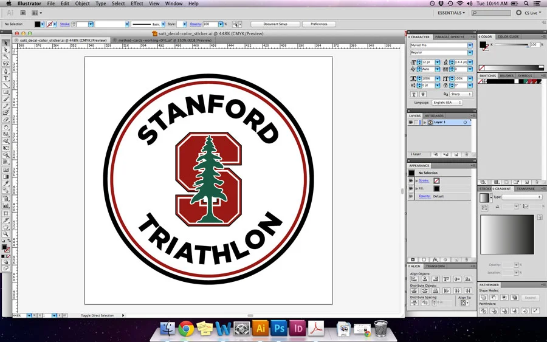Click the Unite shape mode in Pathfinder
Image resolution: width=547 pixels, height=342 pixels.
(484, 297)
